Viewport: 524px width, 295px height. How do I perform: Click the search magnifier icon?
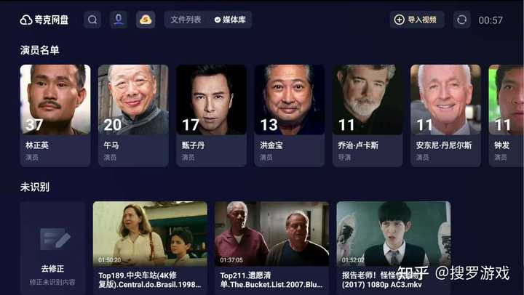pyautogui.click(x=92, y=20)
